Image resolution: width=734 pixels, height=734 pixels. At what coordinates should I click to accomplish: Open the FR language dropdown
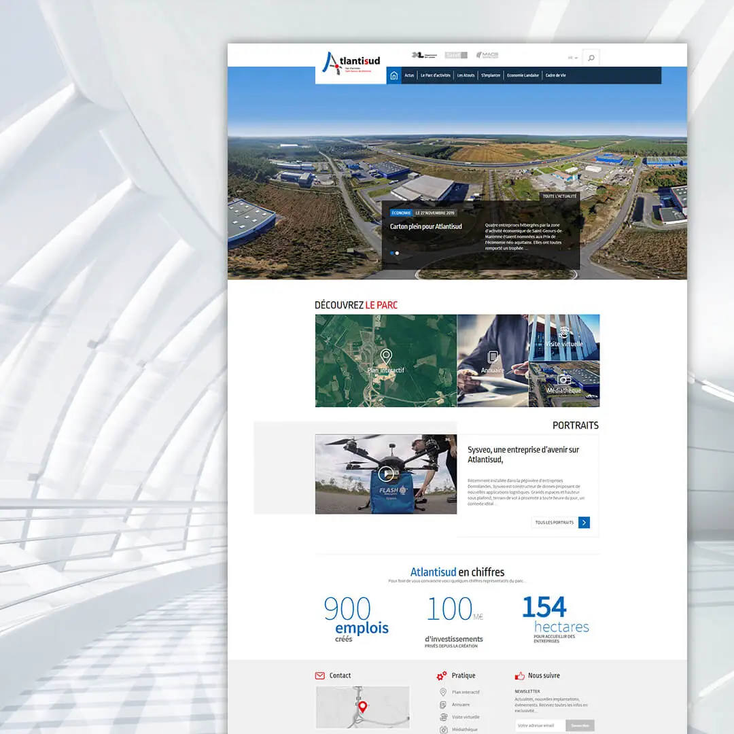point(572,58)
